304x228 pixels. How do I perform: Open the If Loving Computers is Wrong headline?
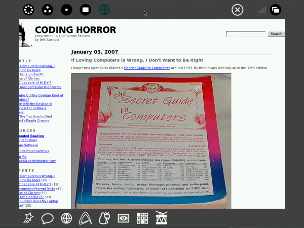(137, 60)
